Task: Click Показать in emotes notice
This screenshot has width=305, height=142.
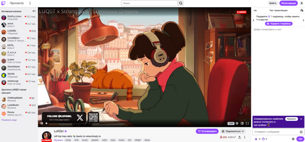Action: coord(291,119)
